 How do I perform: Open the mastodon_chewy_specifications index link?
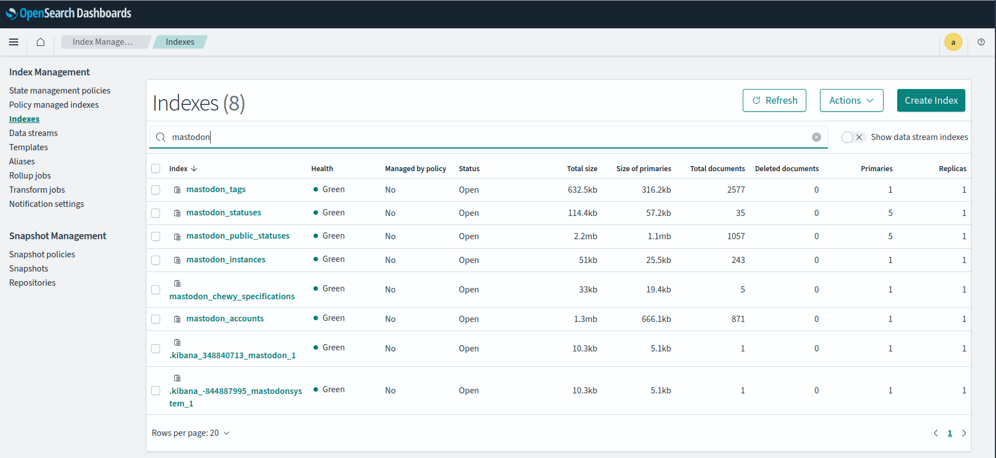(232, 296)
